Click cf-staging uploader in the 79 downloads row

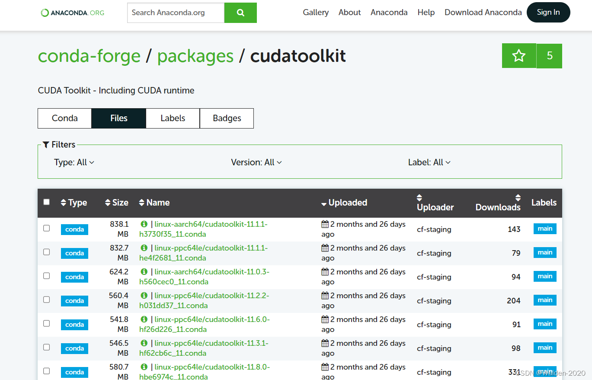pyautogui.click(x=434, y=253)
